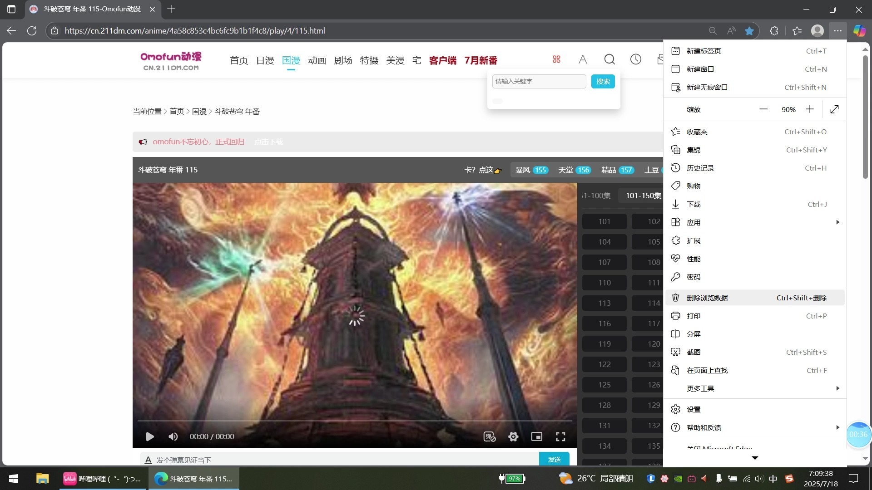Expand the 帮助和反馈 submenu

[x=755, y=427]
